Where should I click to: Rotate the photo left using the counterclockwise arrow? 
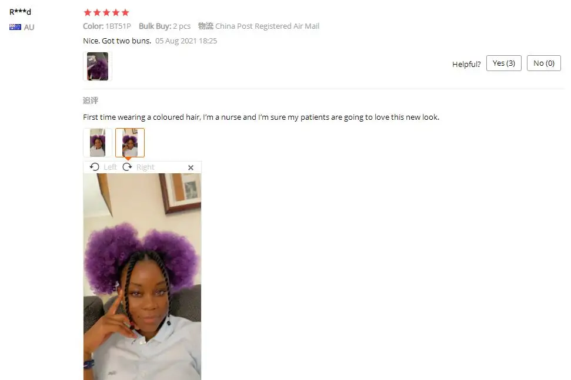click(95, 167)
